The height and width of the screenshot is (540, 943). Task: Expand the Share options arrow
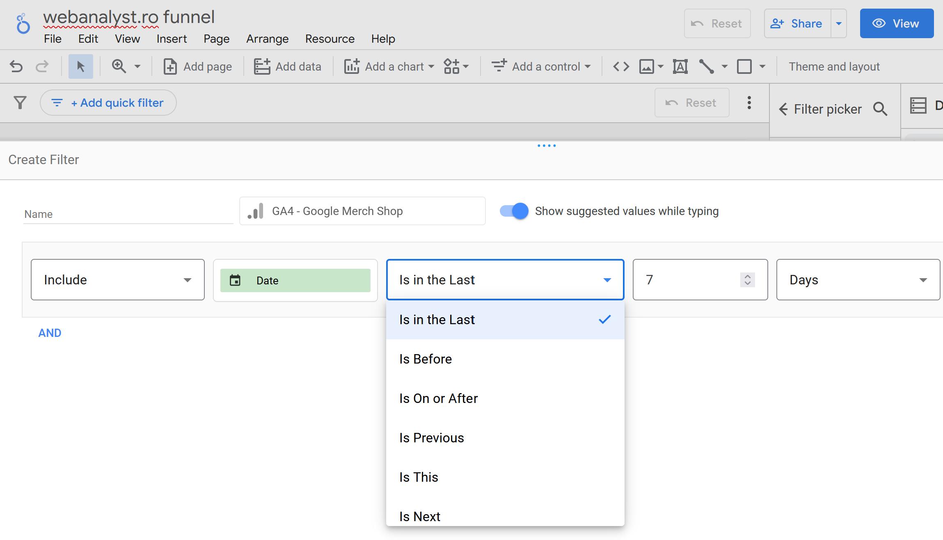(839, 23)
